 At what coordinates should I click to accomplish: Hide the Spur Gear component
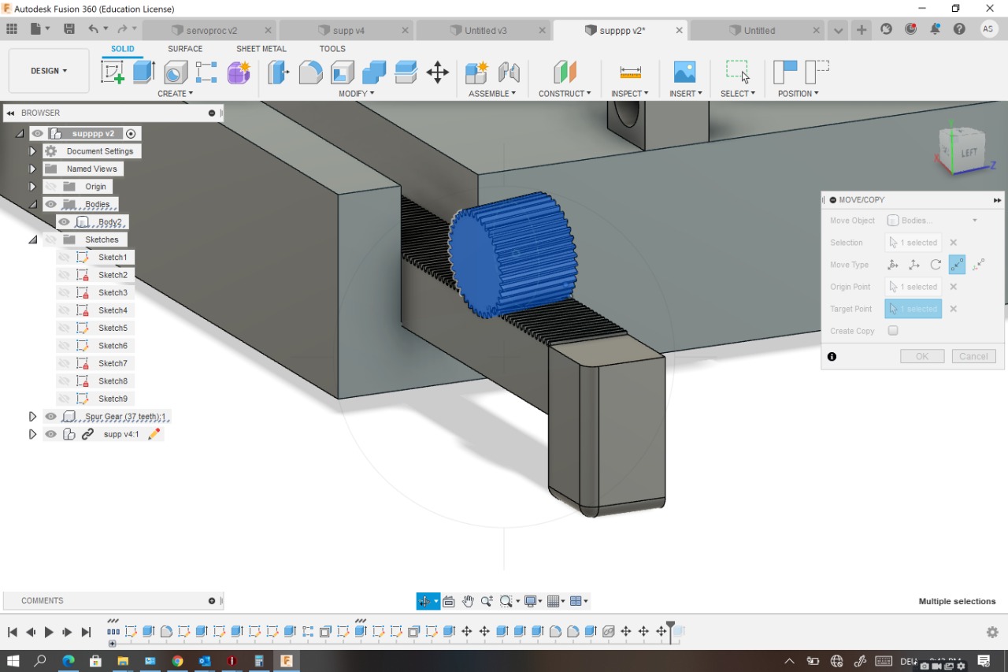(x=51, y=417)
